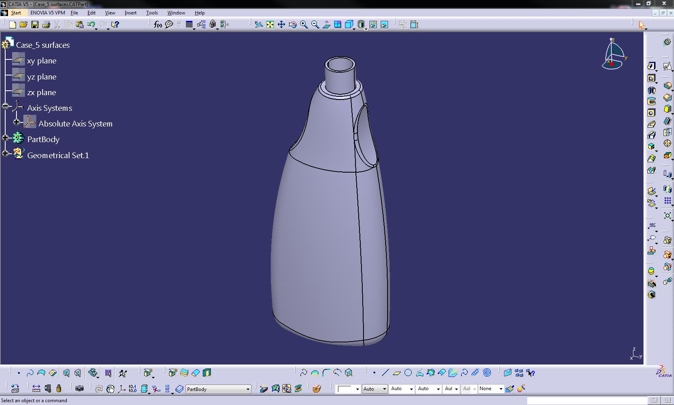
Task: Click Fit All In view icon
Action: point(270,25)
